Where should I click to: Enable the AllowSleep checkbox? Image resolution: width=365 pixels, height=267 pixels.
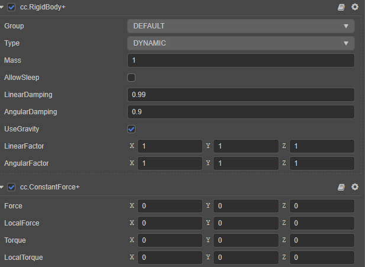[131, 78]
